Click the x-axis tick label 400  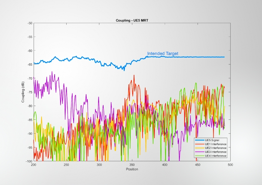[x=165, y=165]
